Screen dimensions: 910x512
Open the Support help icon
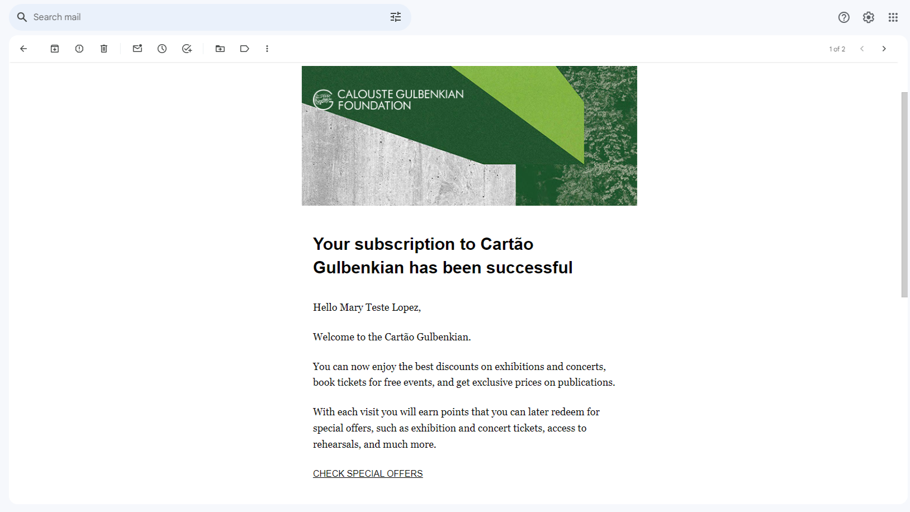(844, 17)
